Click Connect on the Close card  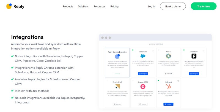coord(168,74)
